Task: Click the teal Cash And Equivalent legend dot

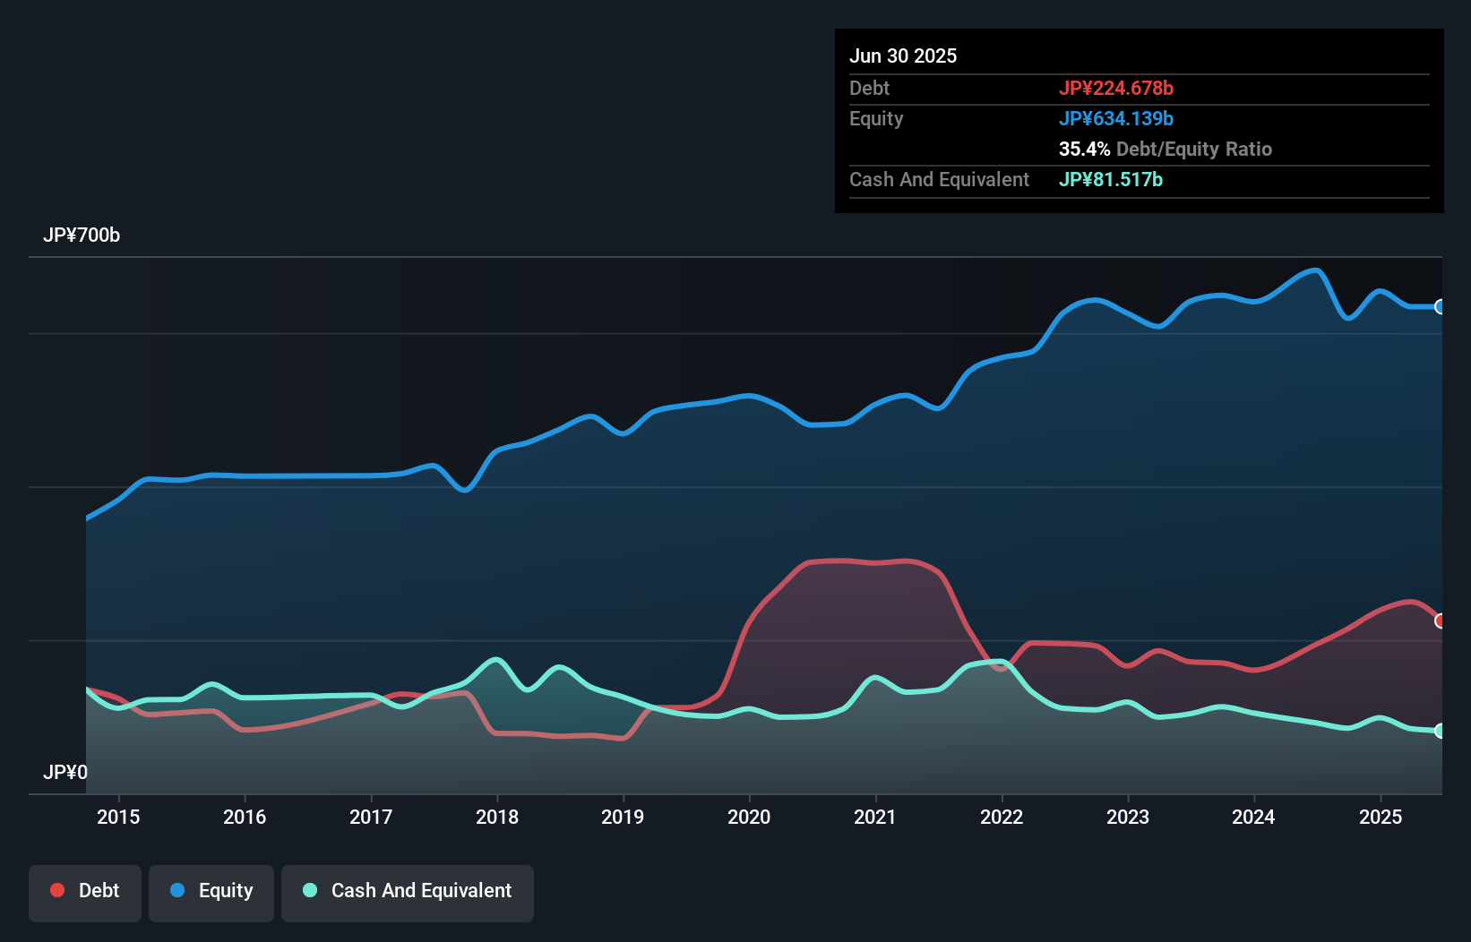Action: (309, 891)
